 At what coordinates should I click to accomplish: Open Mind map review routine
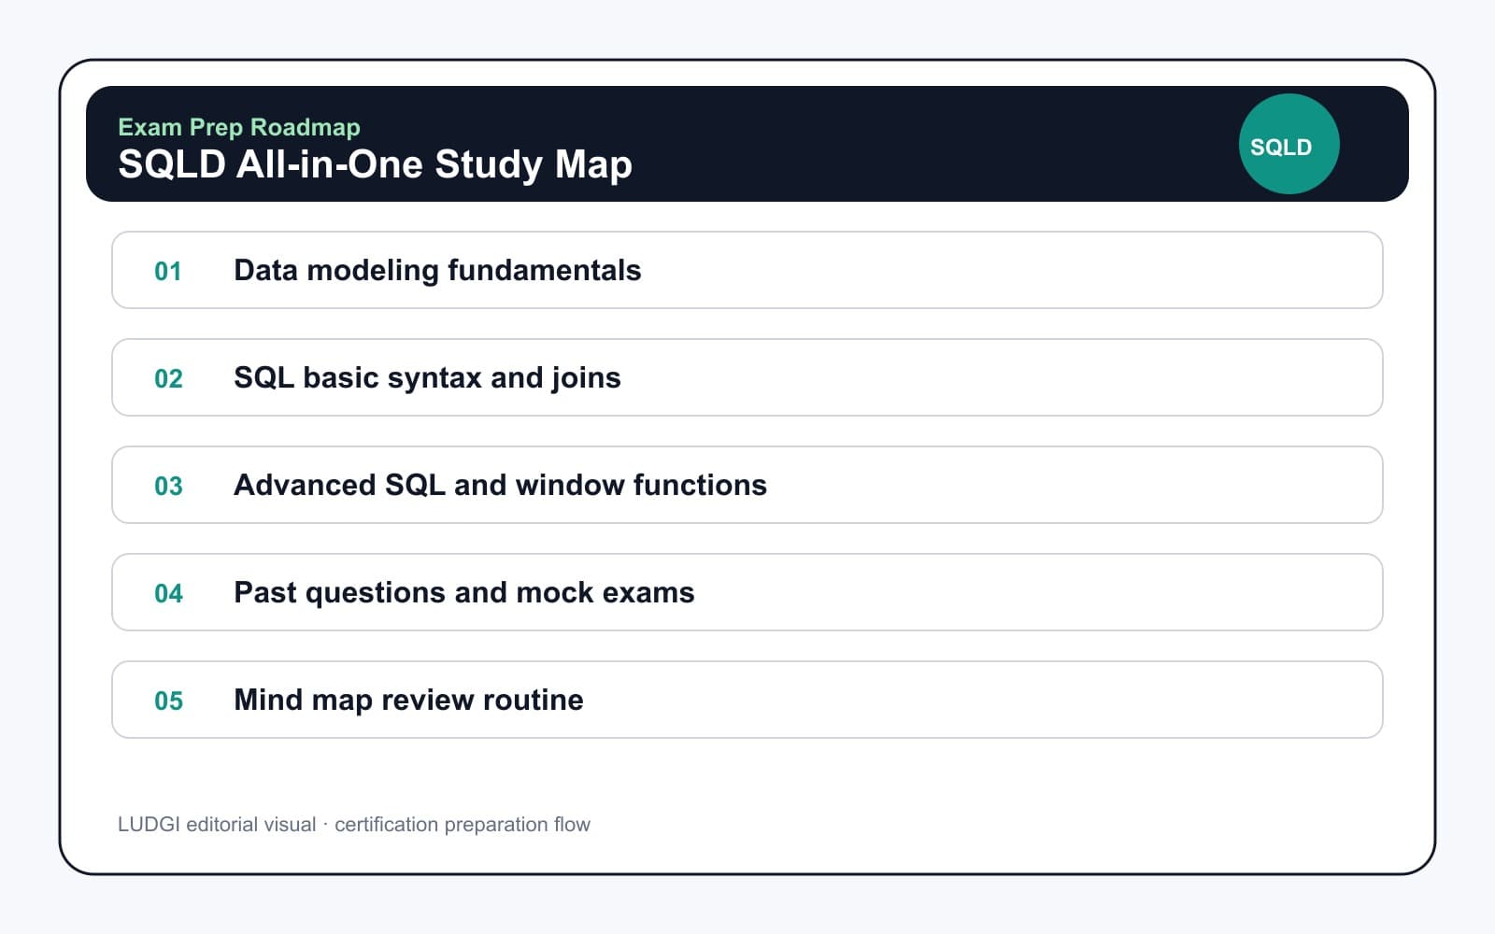click(x=408, y=700)
